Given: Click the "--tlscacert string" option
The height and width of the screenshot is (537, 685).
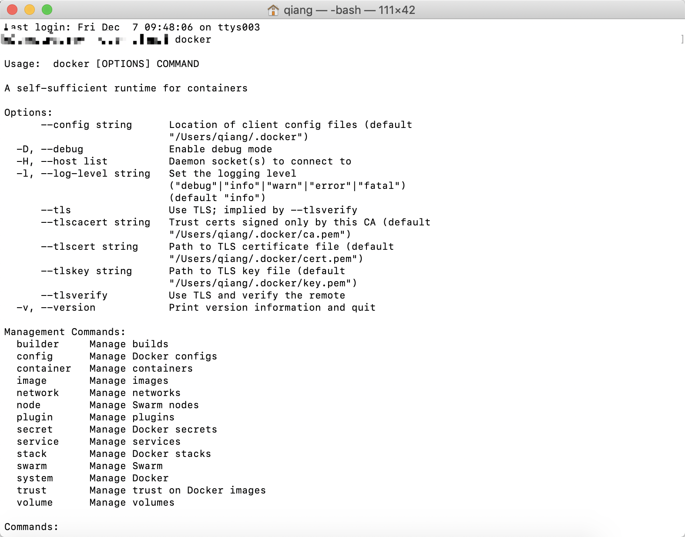Looking at the screenshot, I should (x=95, y=222).
